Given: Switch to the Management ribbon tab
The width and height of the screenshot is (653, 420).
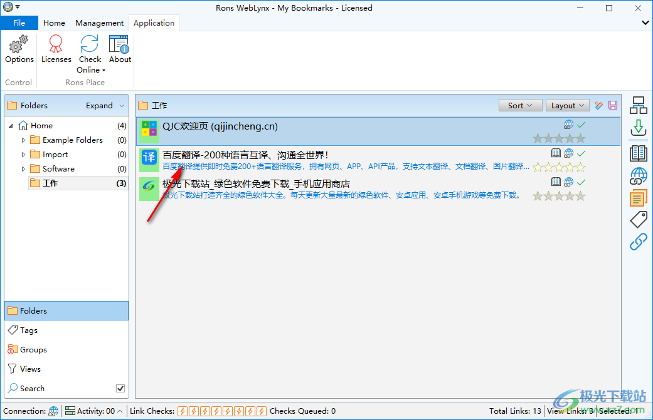Looking at the screenshot, I should click(99, 23).
